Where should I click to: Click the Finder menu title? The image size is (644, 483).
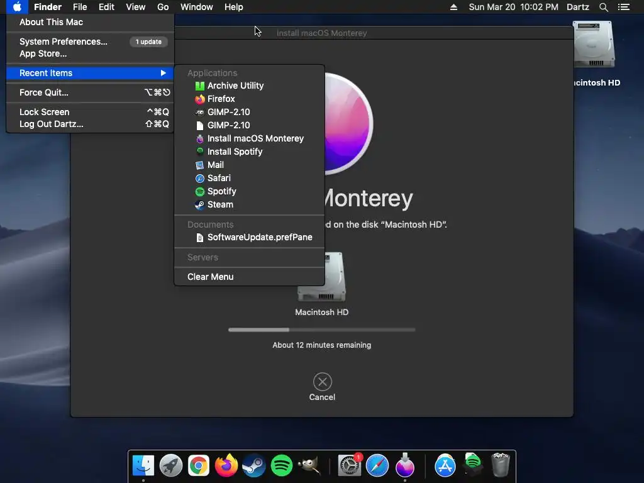[x=48, y=7]
